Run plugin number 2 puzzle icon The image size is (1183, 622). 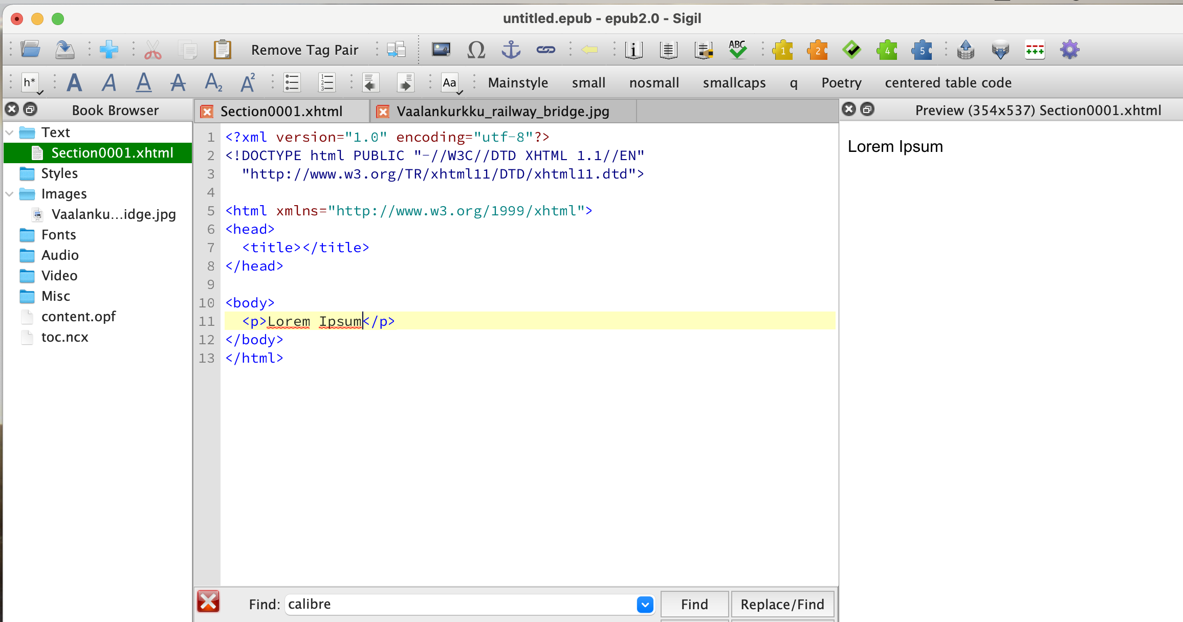tap(817, 50)
